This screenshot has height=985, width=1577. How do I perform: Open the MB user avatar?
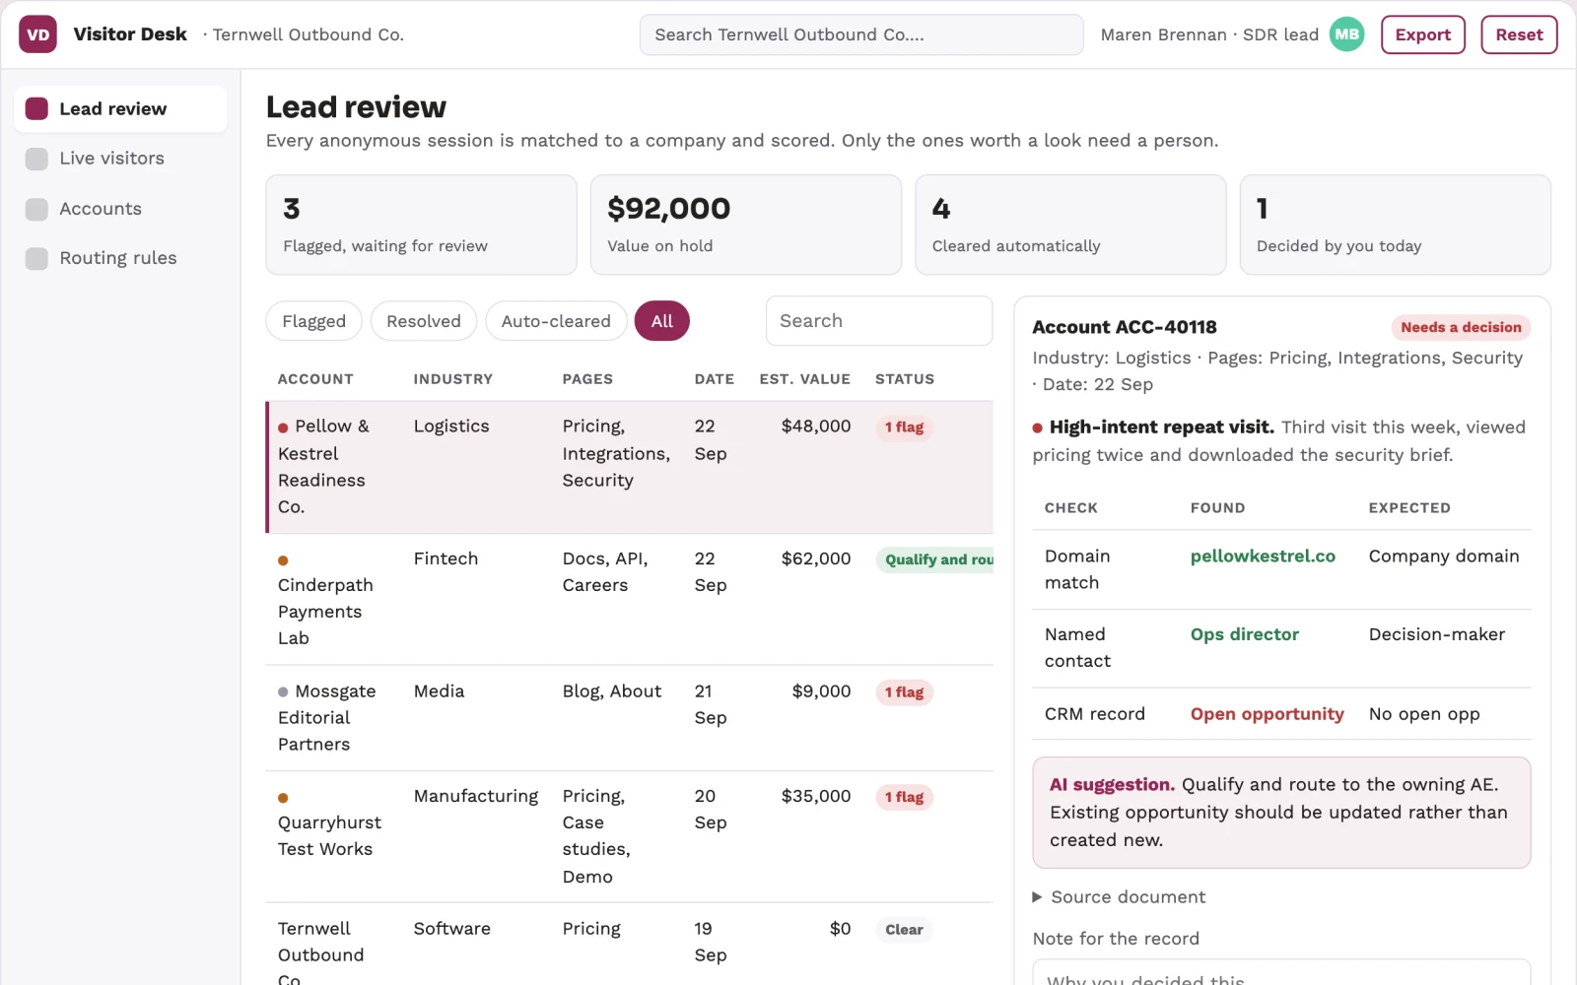(x=1346, y=34)
